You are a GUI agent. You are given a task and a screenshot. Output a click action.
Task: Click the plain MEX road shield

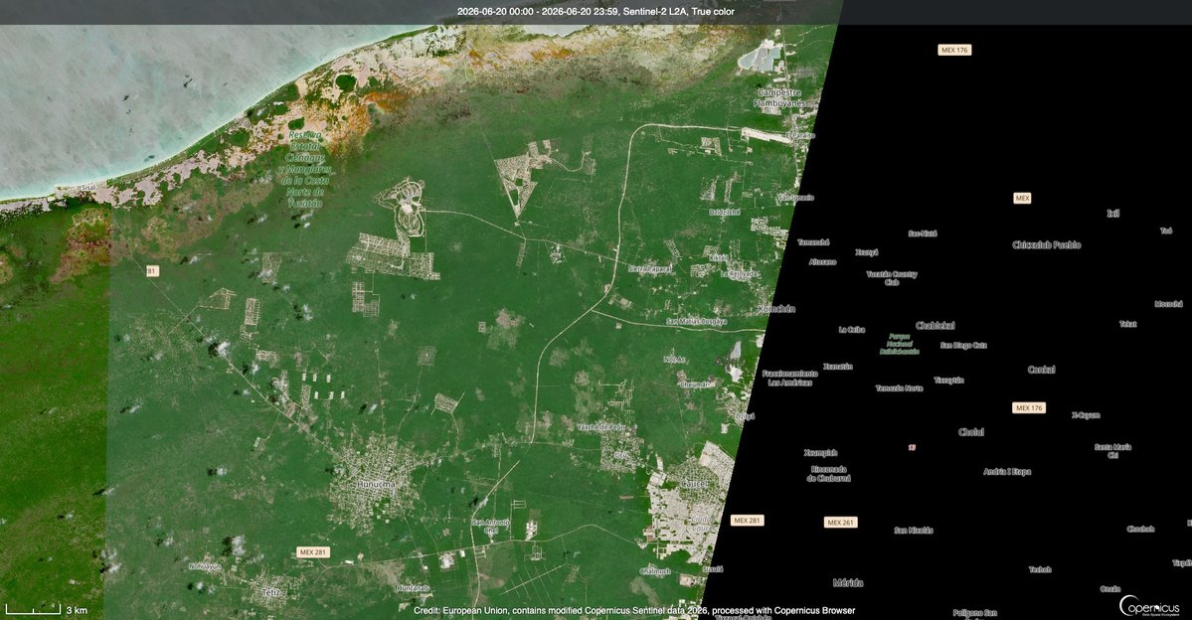click(1022, 199)
